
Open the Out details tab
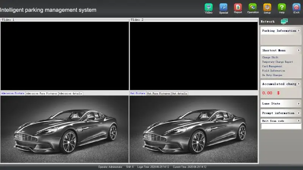(180, 93)
